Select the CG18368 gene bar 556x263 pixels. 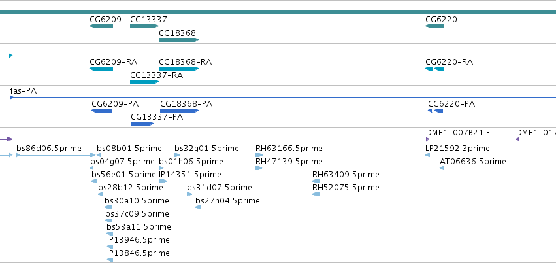tap(179, 40)
